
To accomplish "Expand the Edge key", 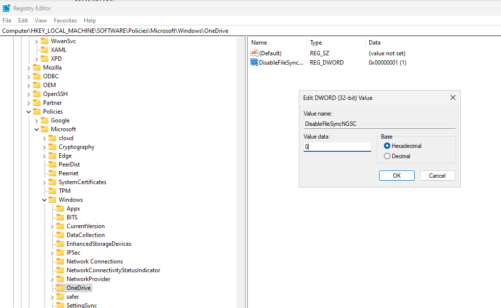I will 45,156.
